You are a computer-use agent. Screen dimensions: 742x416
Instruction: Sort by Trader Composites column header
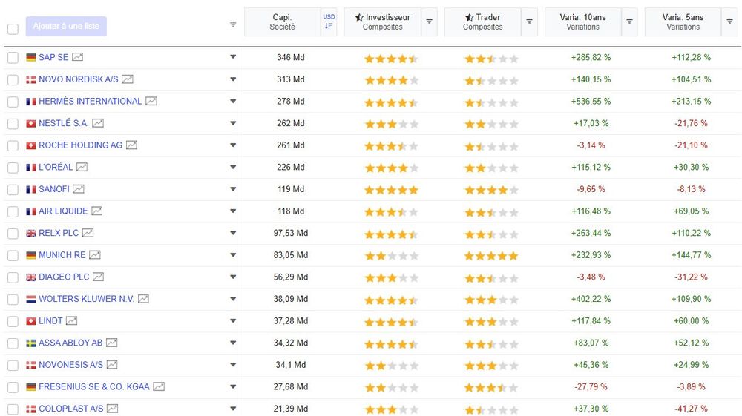click(483, 22)
